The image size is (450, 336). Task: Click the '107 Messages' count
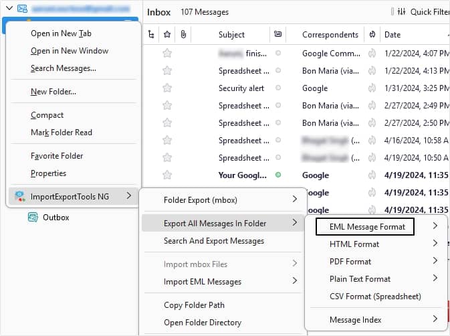pyautogui.click(x=205, y=12)
